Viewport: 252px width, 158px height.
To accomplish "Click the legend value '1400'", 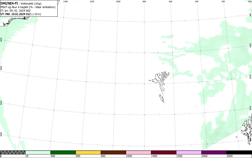I will 154,156.
